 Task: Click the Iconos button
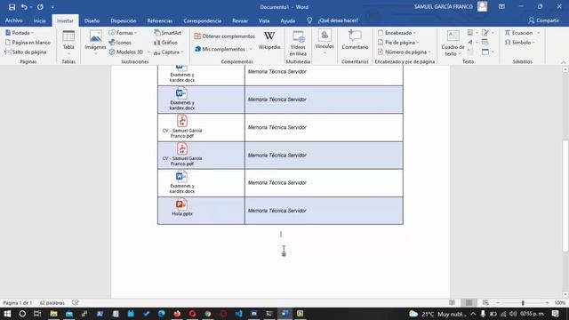[120, 43]
